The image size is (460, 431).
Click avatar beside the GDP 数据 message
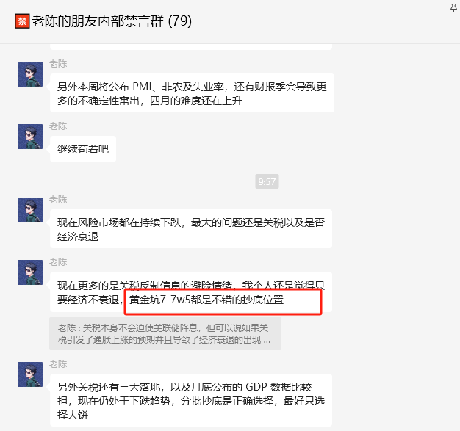pyautogui.click(x=30, y=374)
